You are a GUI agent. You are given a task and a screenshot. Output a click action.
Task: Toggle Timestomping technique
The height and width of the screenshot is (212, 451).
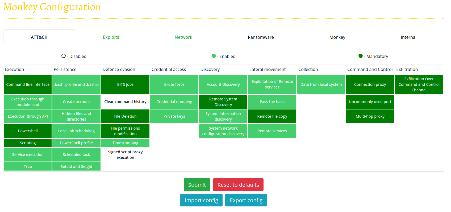[x=125, y=143]
